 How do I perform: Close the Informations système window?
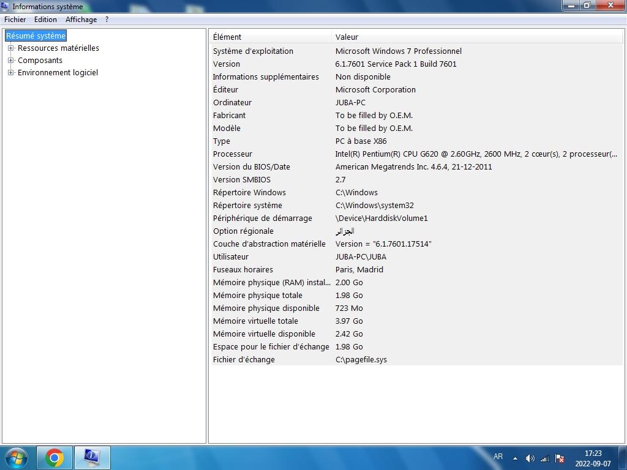(x=610, y=6)
